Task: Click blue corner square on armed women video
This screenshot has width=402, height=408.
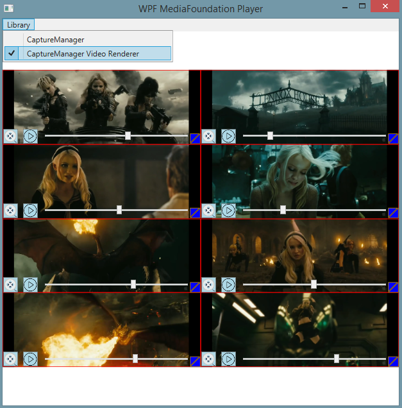Action: (x=195, y=139)
